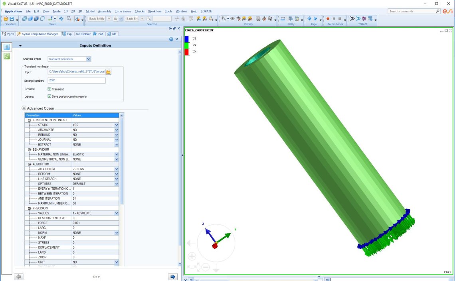Collapse the TRANSIENT NON LINEAR tree group

pos(29,120)
